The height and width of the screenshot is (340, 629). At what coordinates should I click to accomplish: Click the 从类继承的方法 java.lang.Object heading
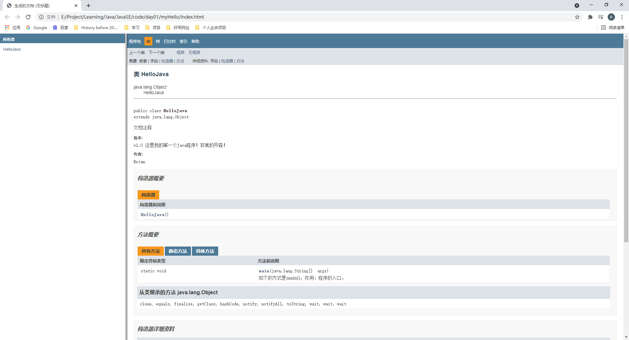[x=179, y=293]
